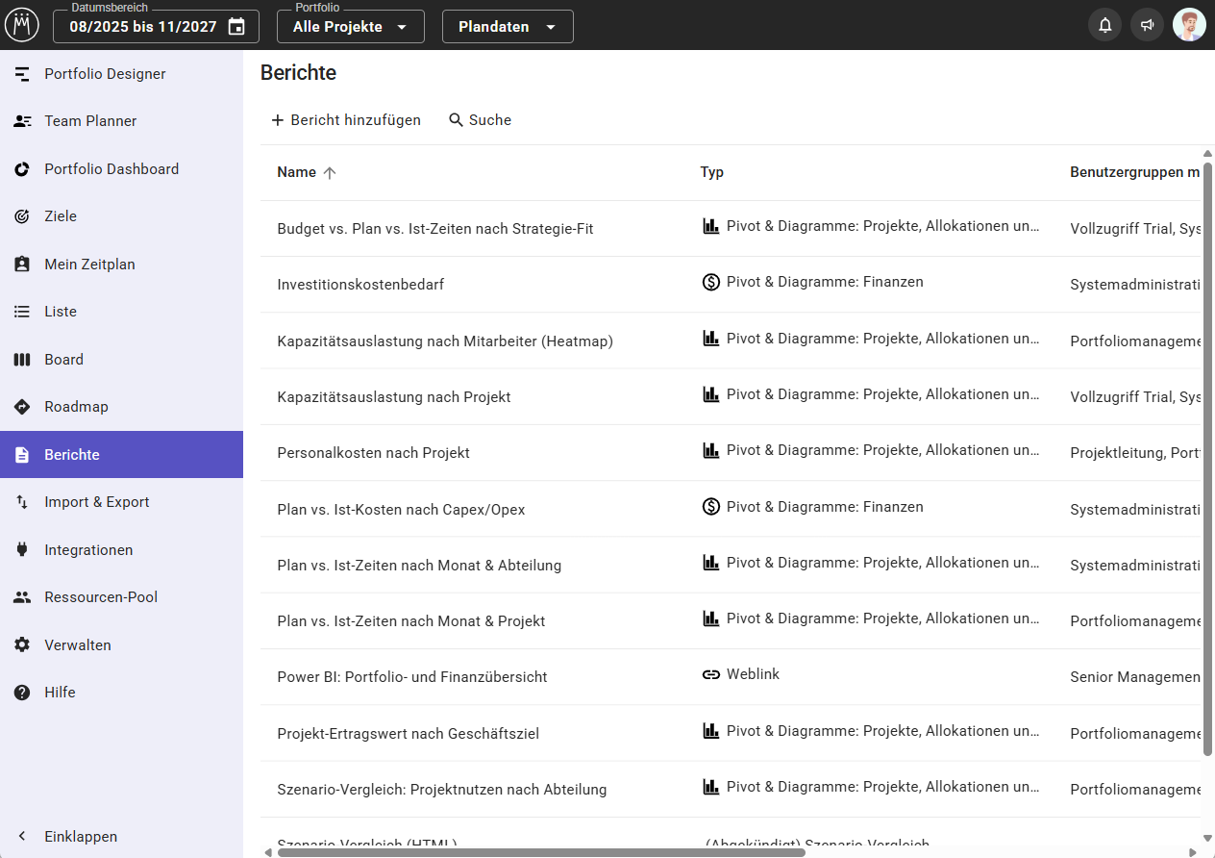Image resolution: width=1215 pixels, height=858 pixels.
Task: Click the app logo in top-left corner
Action: (22, 25)
